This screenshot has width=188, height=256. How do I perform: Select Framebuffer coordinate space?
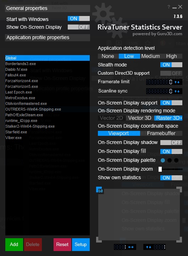point(161,133)
